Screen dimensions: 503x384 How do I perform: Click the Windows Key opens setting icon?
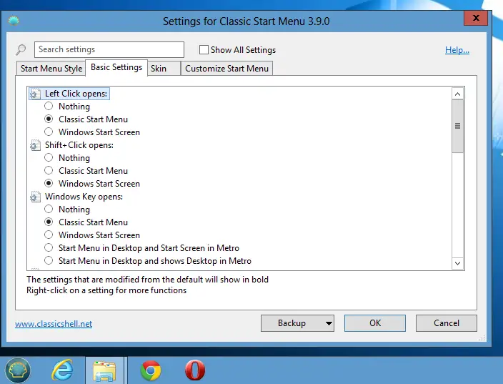click(35, 197)
